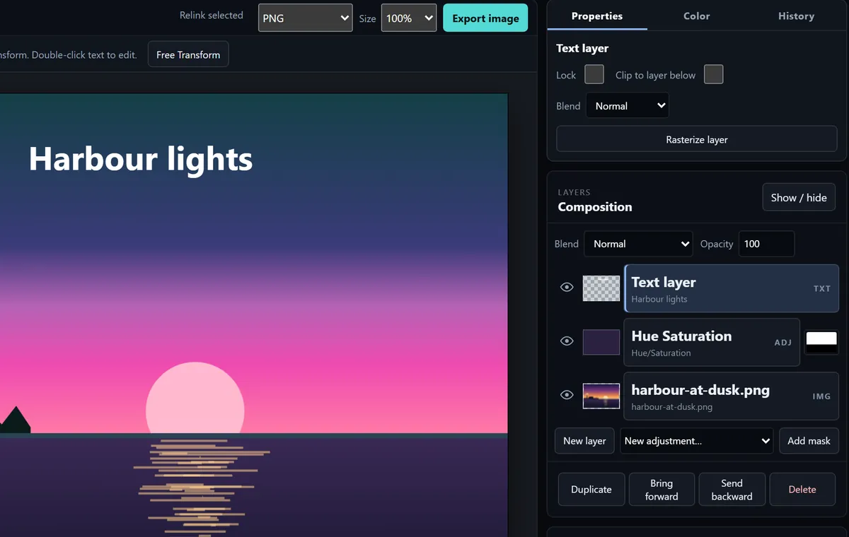849x537 pixels.
Task: Click the Export image button
Action: tap(485, 18)
